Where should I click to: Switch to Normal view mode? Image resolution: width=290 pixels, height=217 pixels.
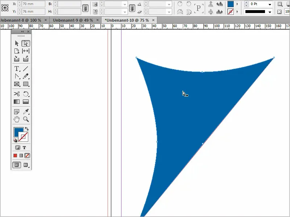[x=17, y=165]
